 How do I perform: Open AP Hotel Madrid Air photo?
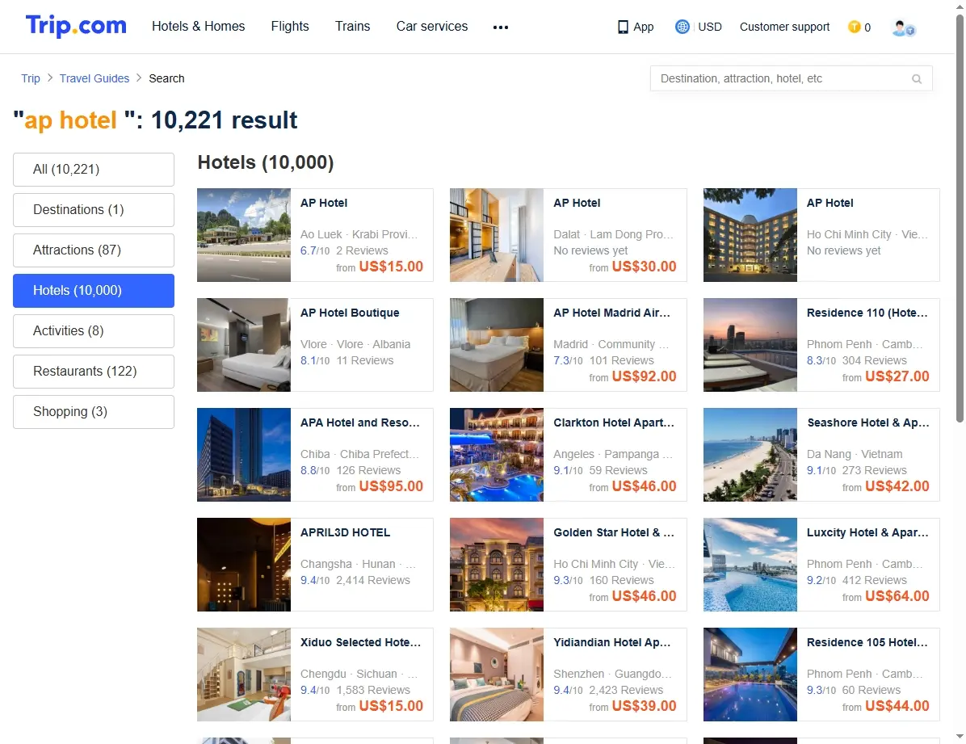click(497, 345)
